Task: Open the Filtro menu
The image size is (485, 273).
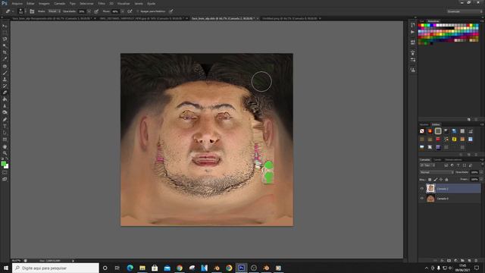Action: (102, 3)
